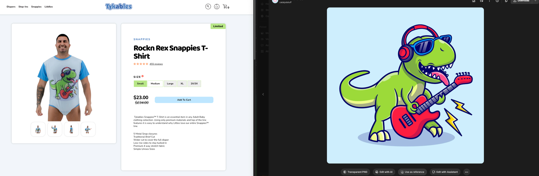Click the info icon in image viewer toolbar

[497, 1]
